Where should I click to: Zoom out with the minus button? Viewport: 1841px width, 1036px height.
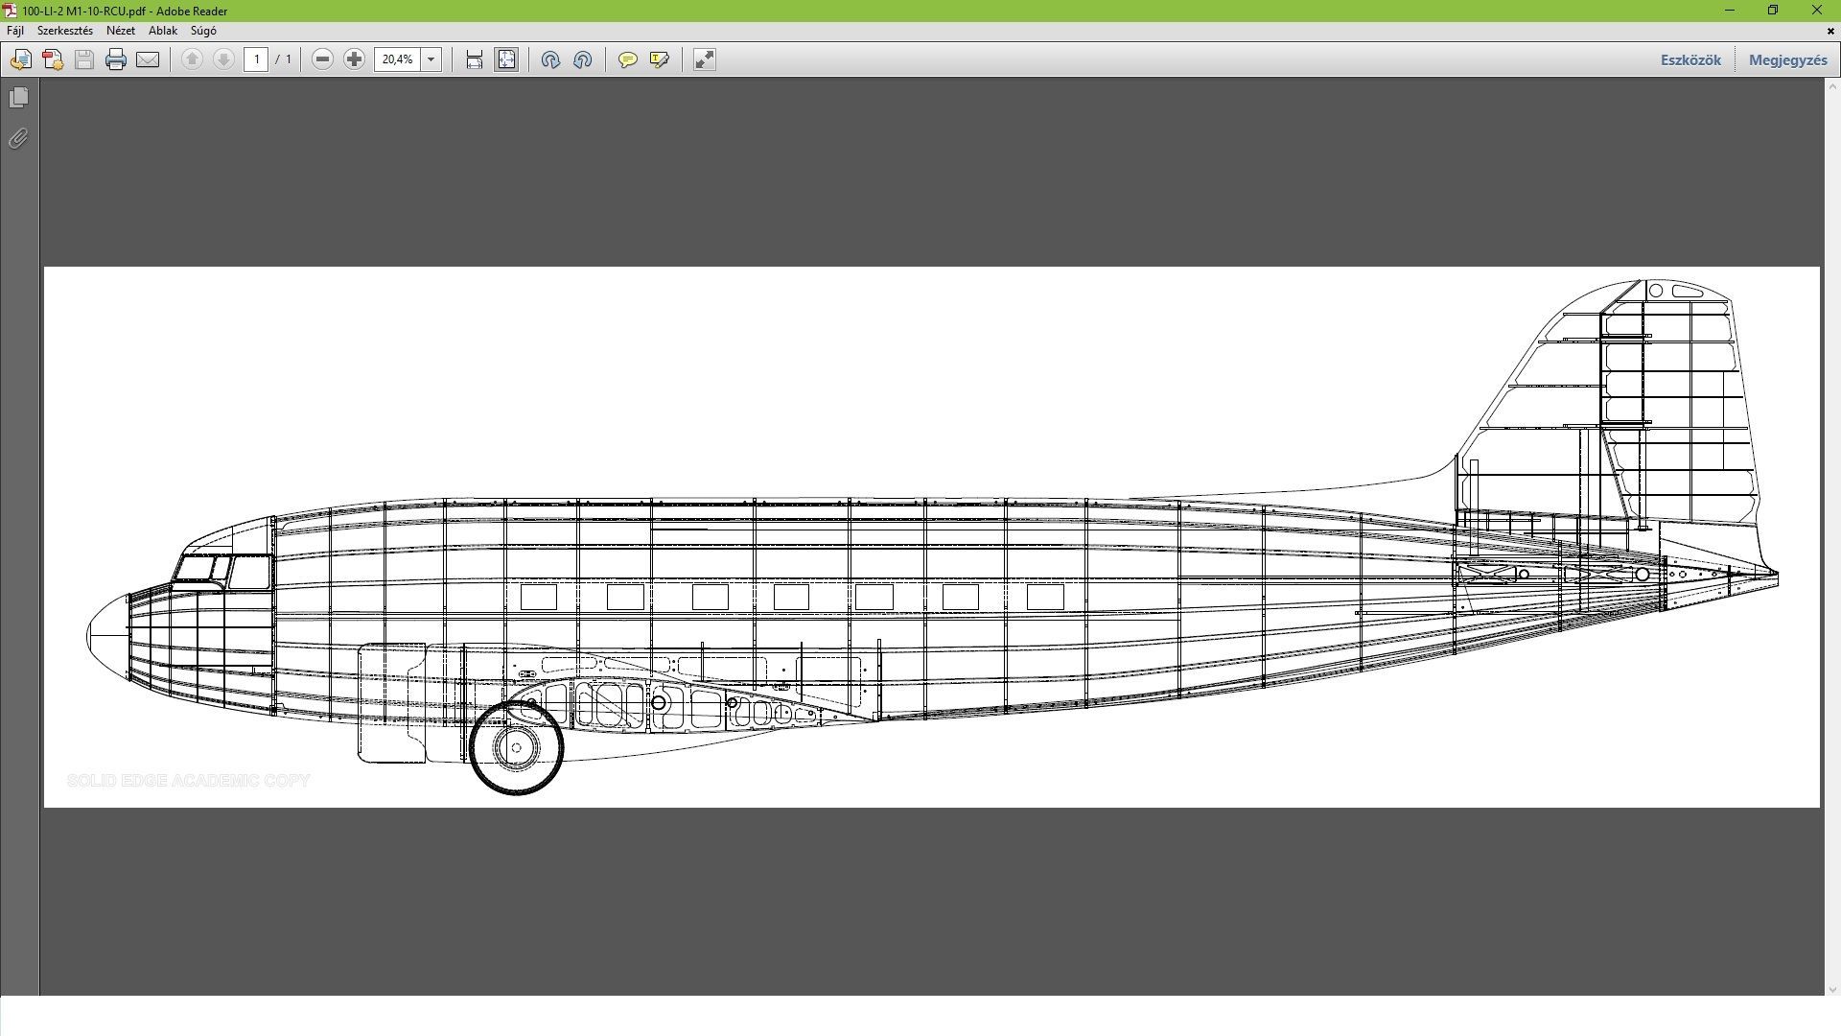click(x=322, y=59)
